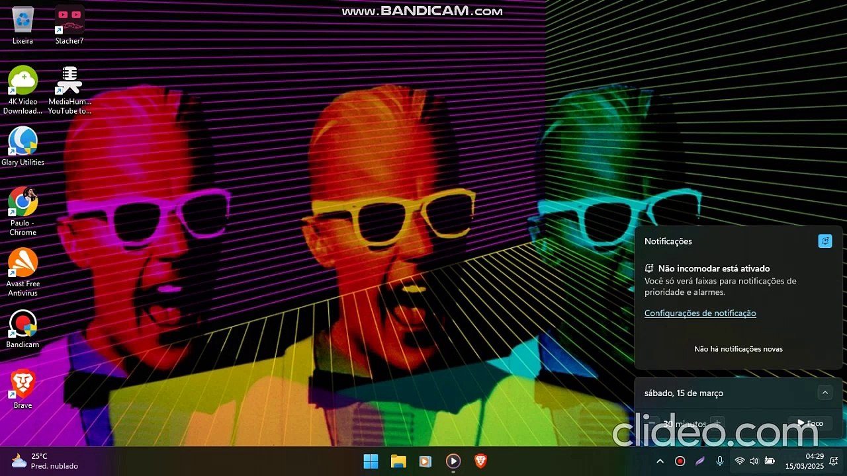Click the taskbar clock showing 04:29
This screenshot has width=847, height=476.
[x=805, y=461]
